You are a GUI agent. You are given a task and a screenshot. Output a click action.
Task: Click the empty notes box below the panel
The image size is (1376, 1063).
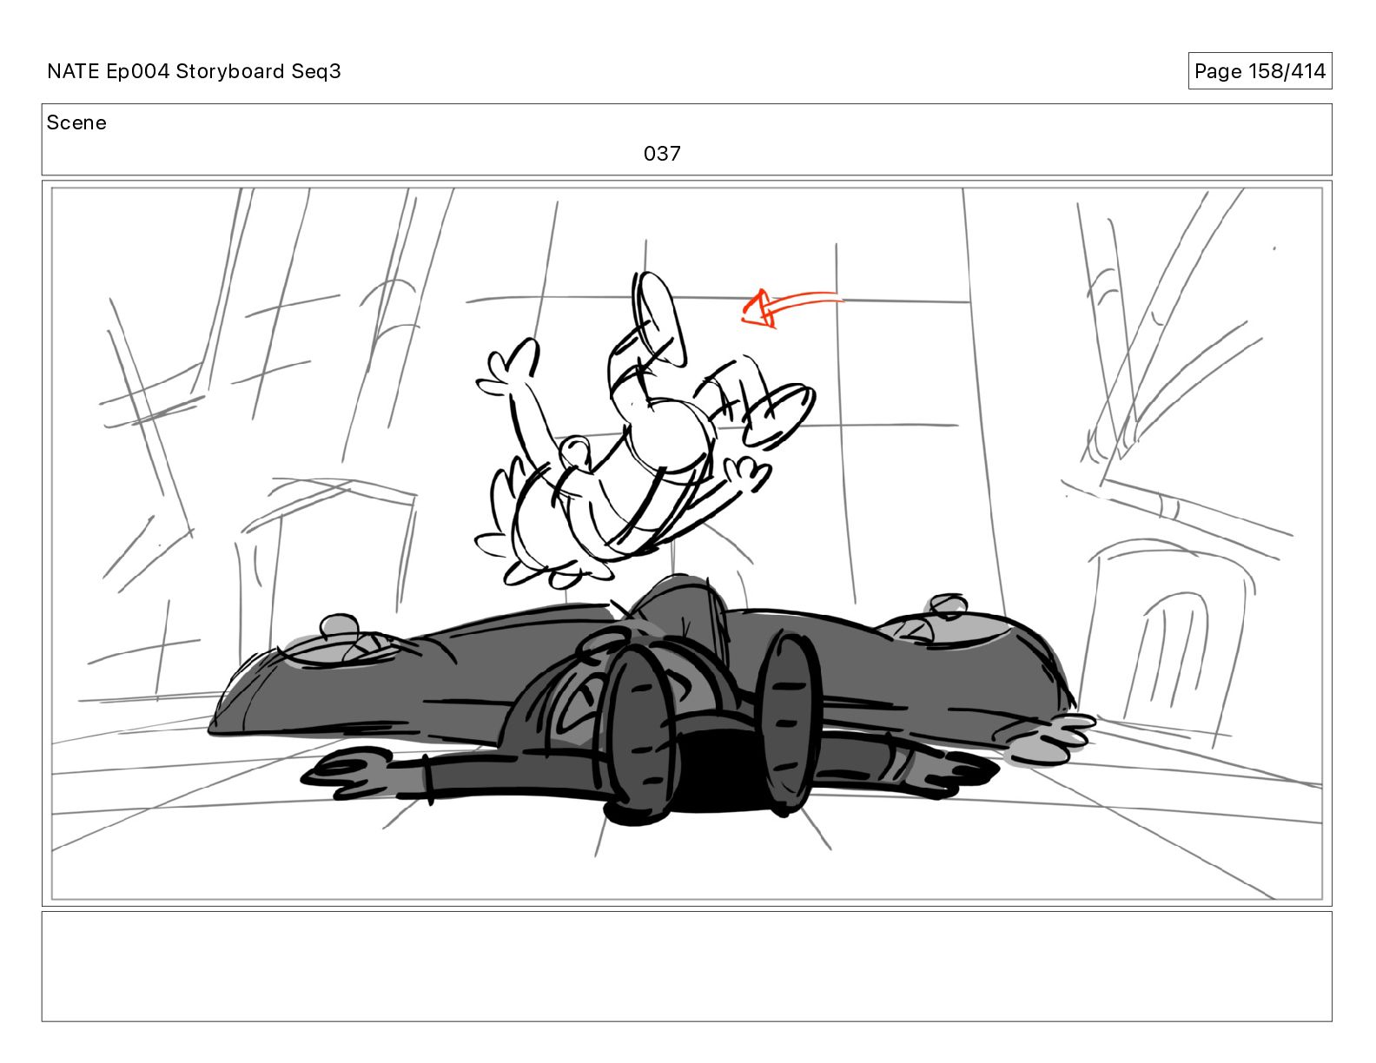686,966
